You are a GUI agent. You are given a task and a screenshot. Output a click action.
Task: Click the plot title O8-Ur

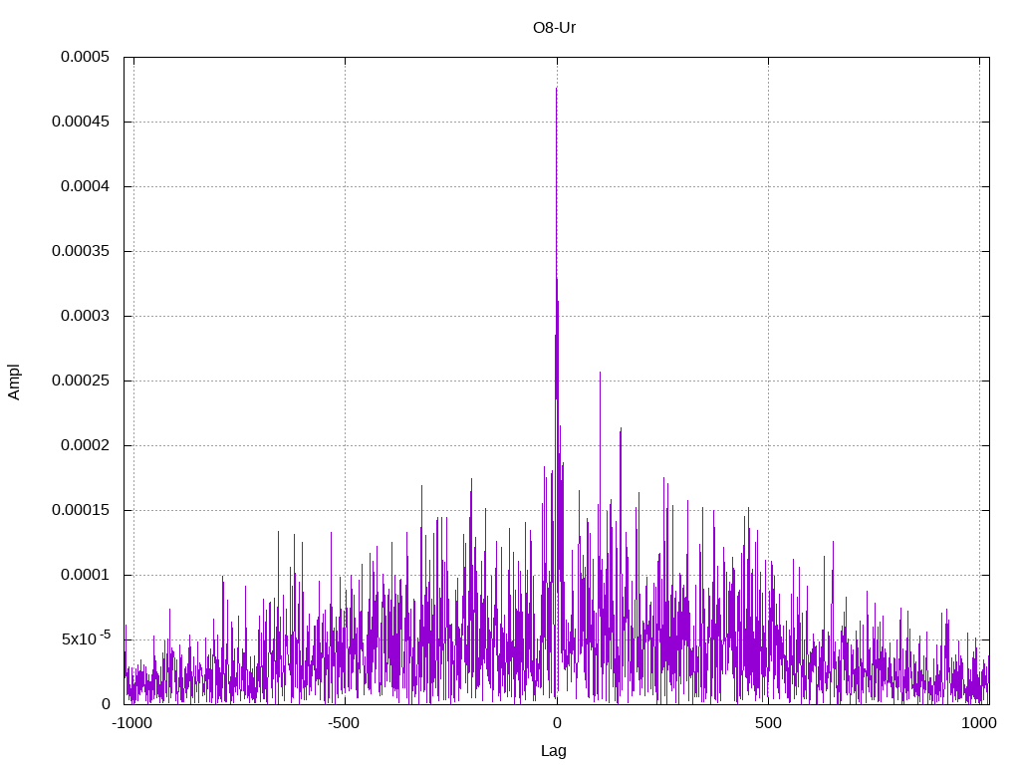[x=554, y=28]
